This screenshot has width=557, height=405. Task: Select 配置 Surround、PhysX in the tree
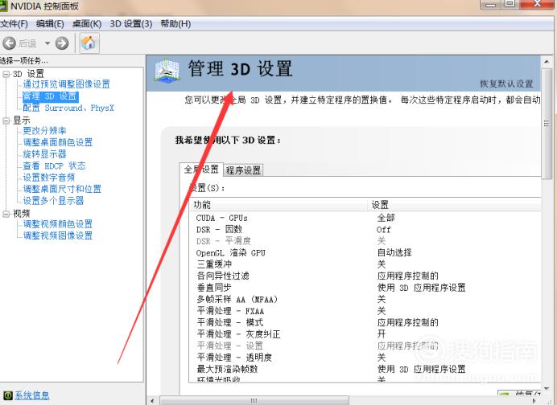(x=68, y=108)
